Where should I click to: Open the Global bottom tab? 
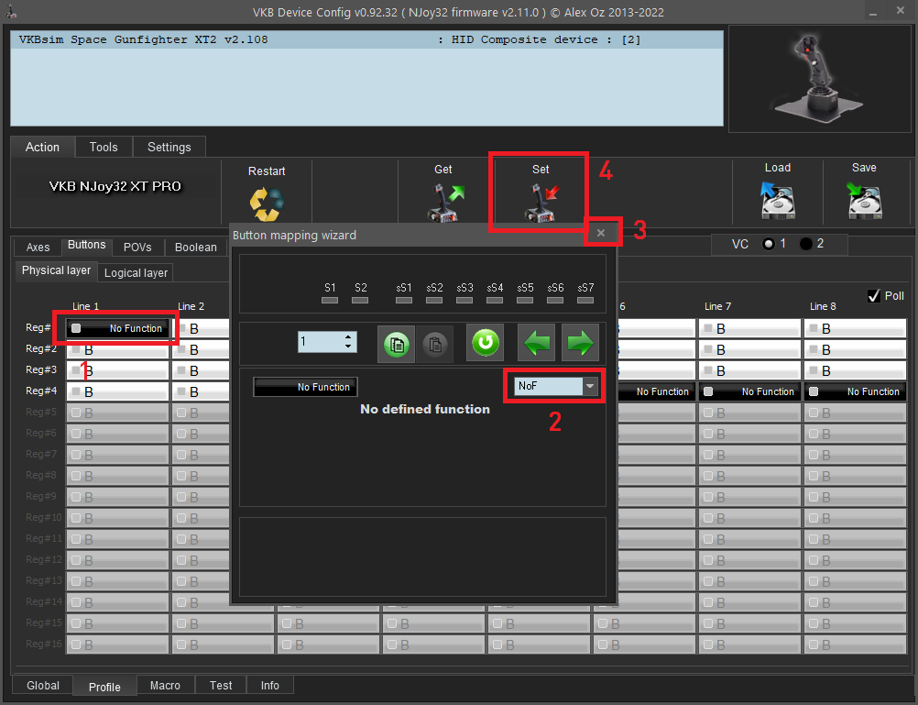click(43, 686)
